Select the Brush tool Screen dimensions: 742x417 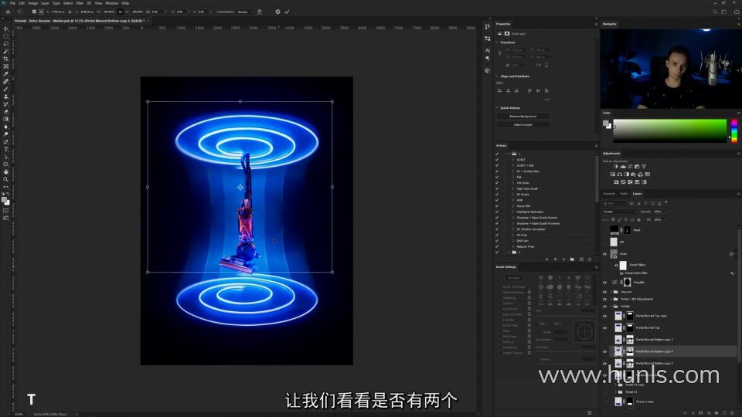point(5,90)
